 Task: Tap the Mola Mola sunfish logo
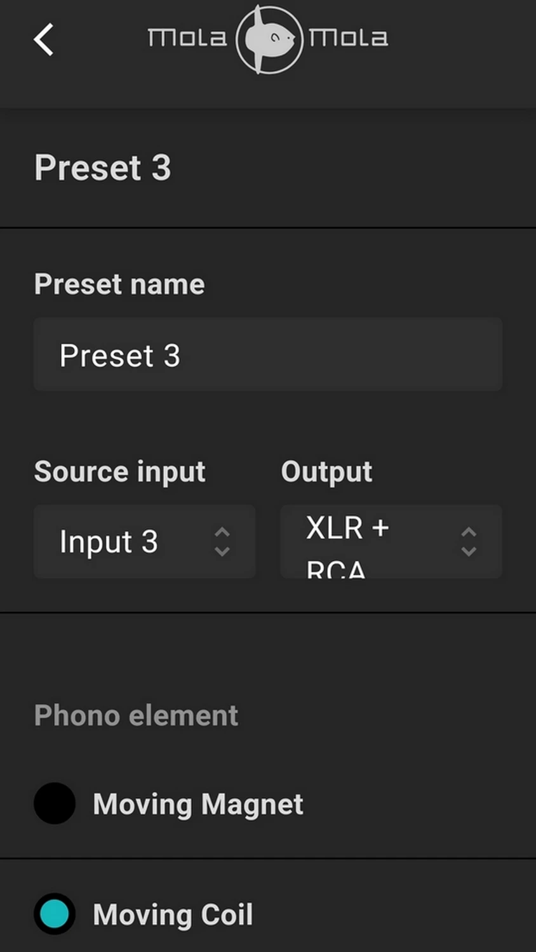tap(269, 39)
